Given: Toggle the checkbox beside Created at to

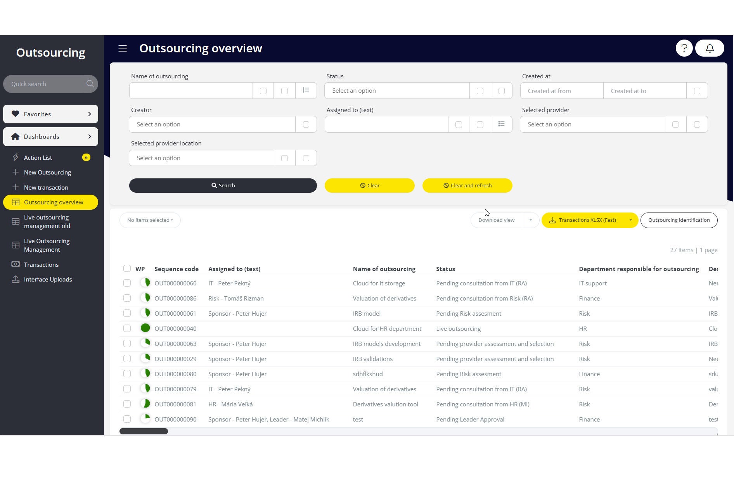Looking at the screenshot, I should pos(697,91).
